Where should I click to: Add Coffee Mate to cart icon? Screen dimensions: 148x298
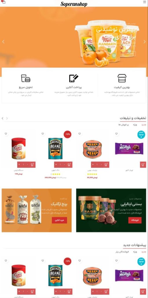33,165
